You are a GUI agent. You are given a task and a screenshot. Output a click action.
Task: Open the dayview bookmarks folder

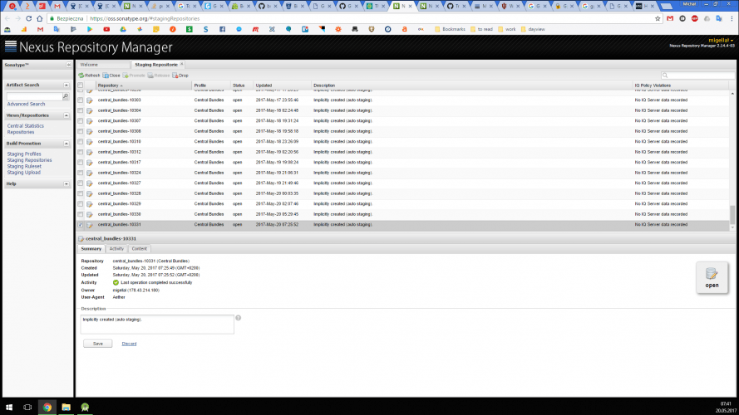(533, 29)
